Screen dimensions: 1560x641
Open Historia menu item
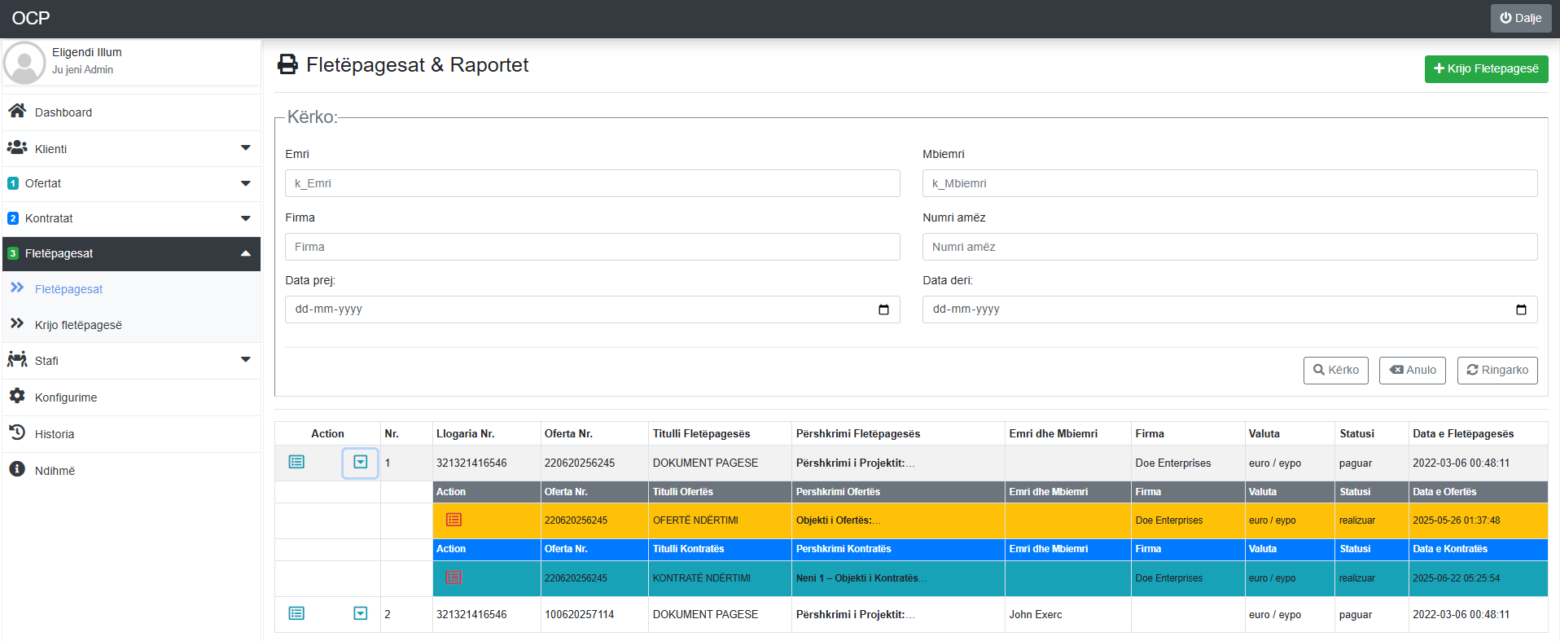pos(132,434)
